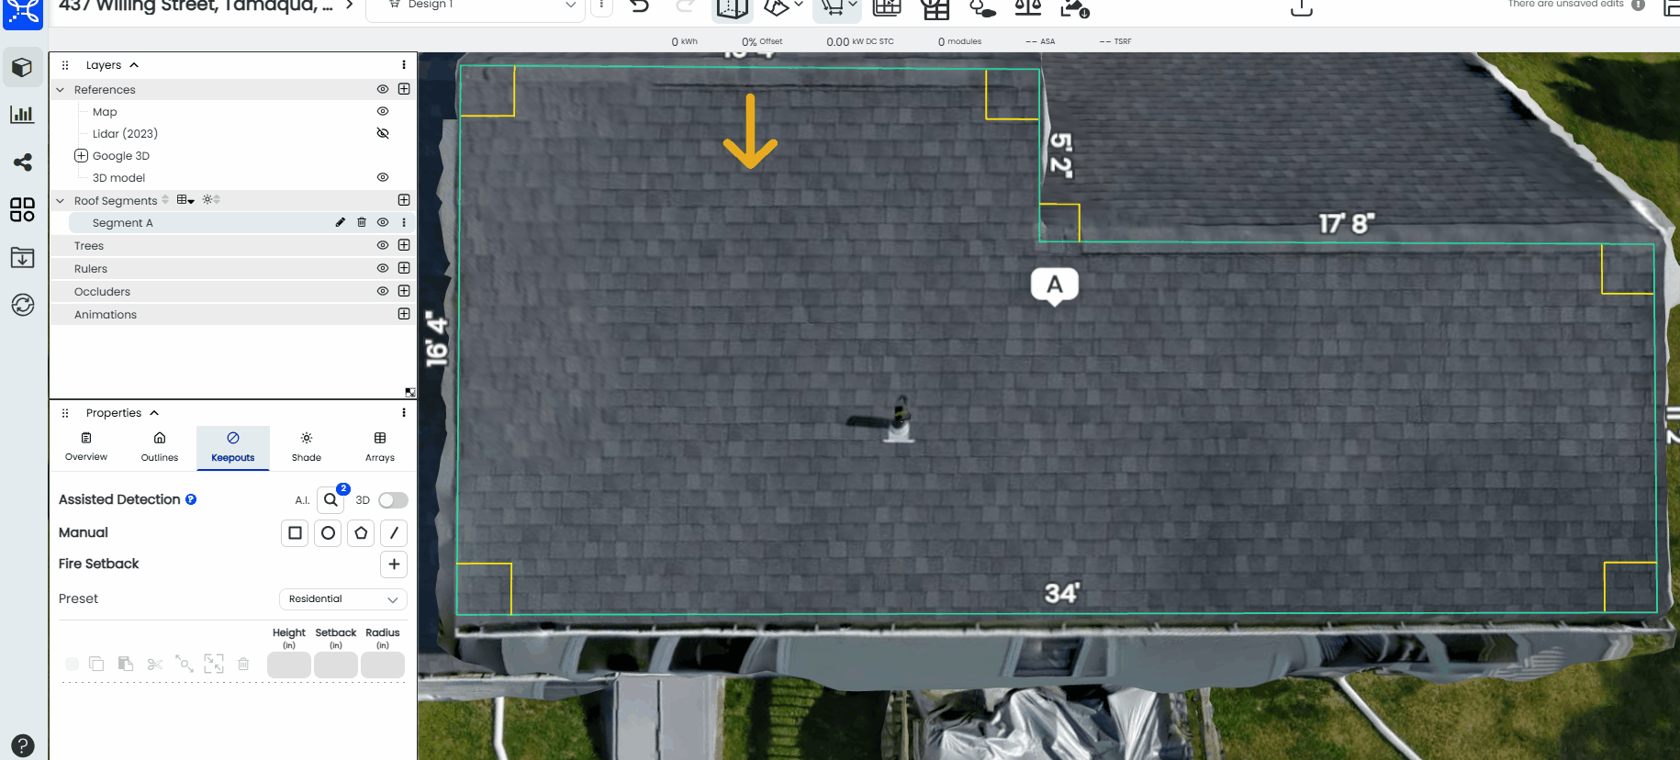This screenshot has width=1680, height=760.
Task: Delete Segment A with trash icon
Action: 362,222
